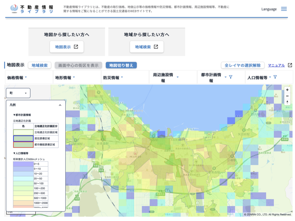The image size is (295, 221).
Task: Expand the 価格情報 dropdown menu
Action: pos(17,78)
